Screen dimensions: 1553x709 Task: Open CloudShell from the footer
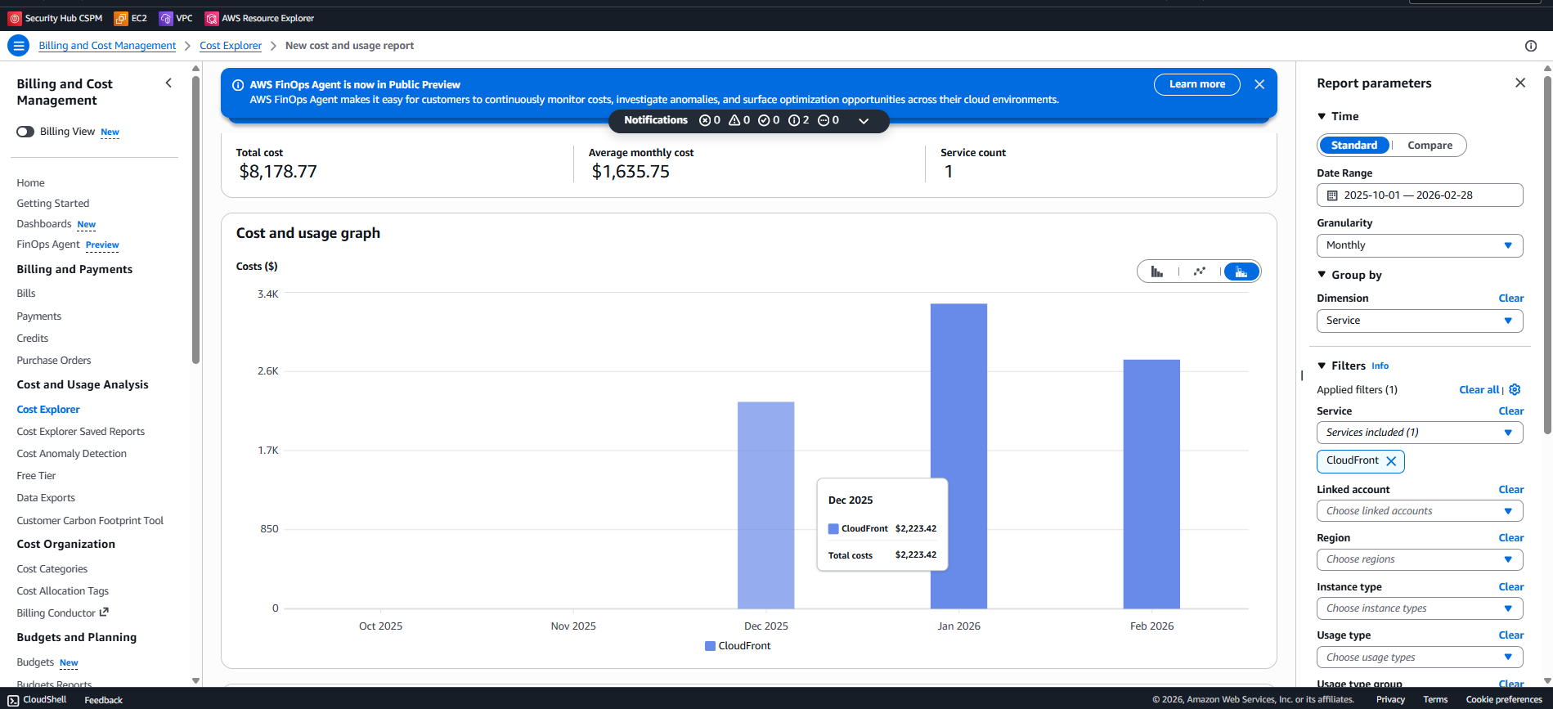point(38,699)
